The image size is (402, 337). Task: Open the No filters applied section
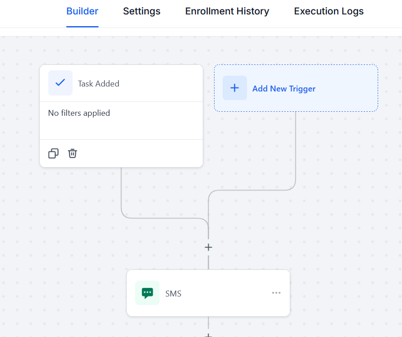point(79,113)
